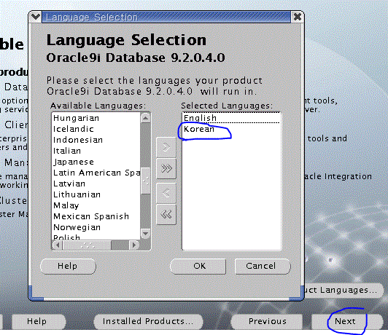Select Polish in Available Languages

tap(96, 237)
